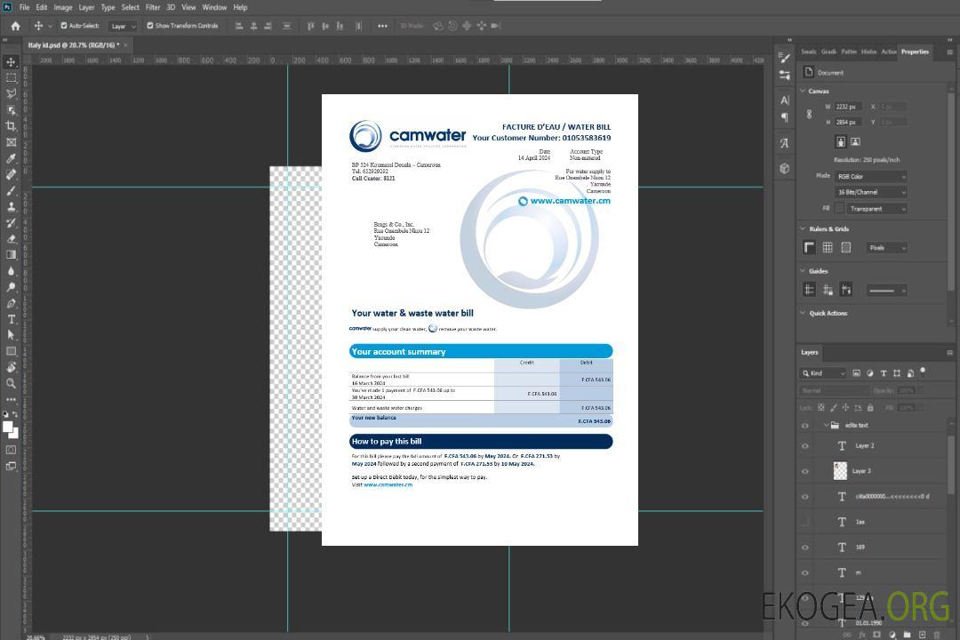Open the 3D cube panel icon
960x640 pixels.
(784, 168)
